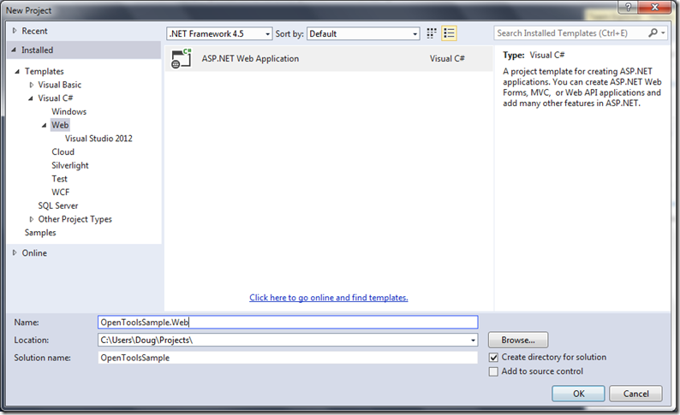Click the search magnifier icon
680x415 pixels.
point(653,33)
